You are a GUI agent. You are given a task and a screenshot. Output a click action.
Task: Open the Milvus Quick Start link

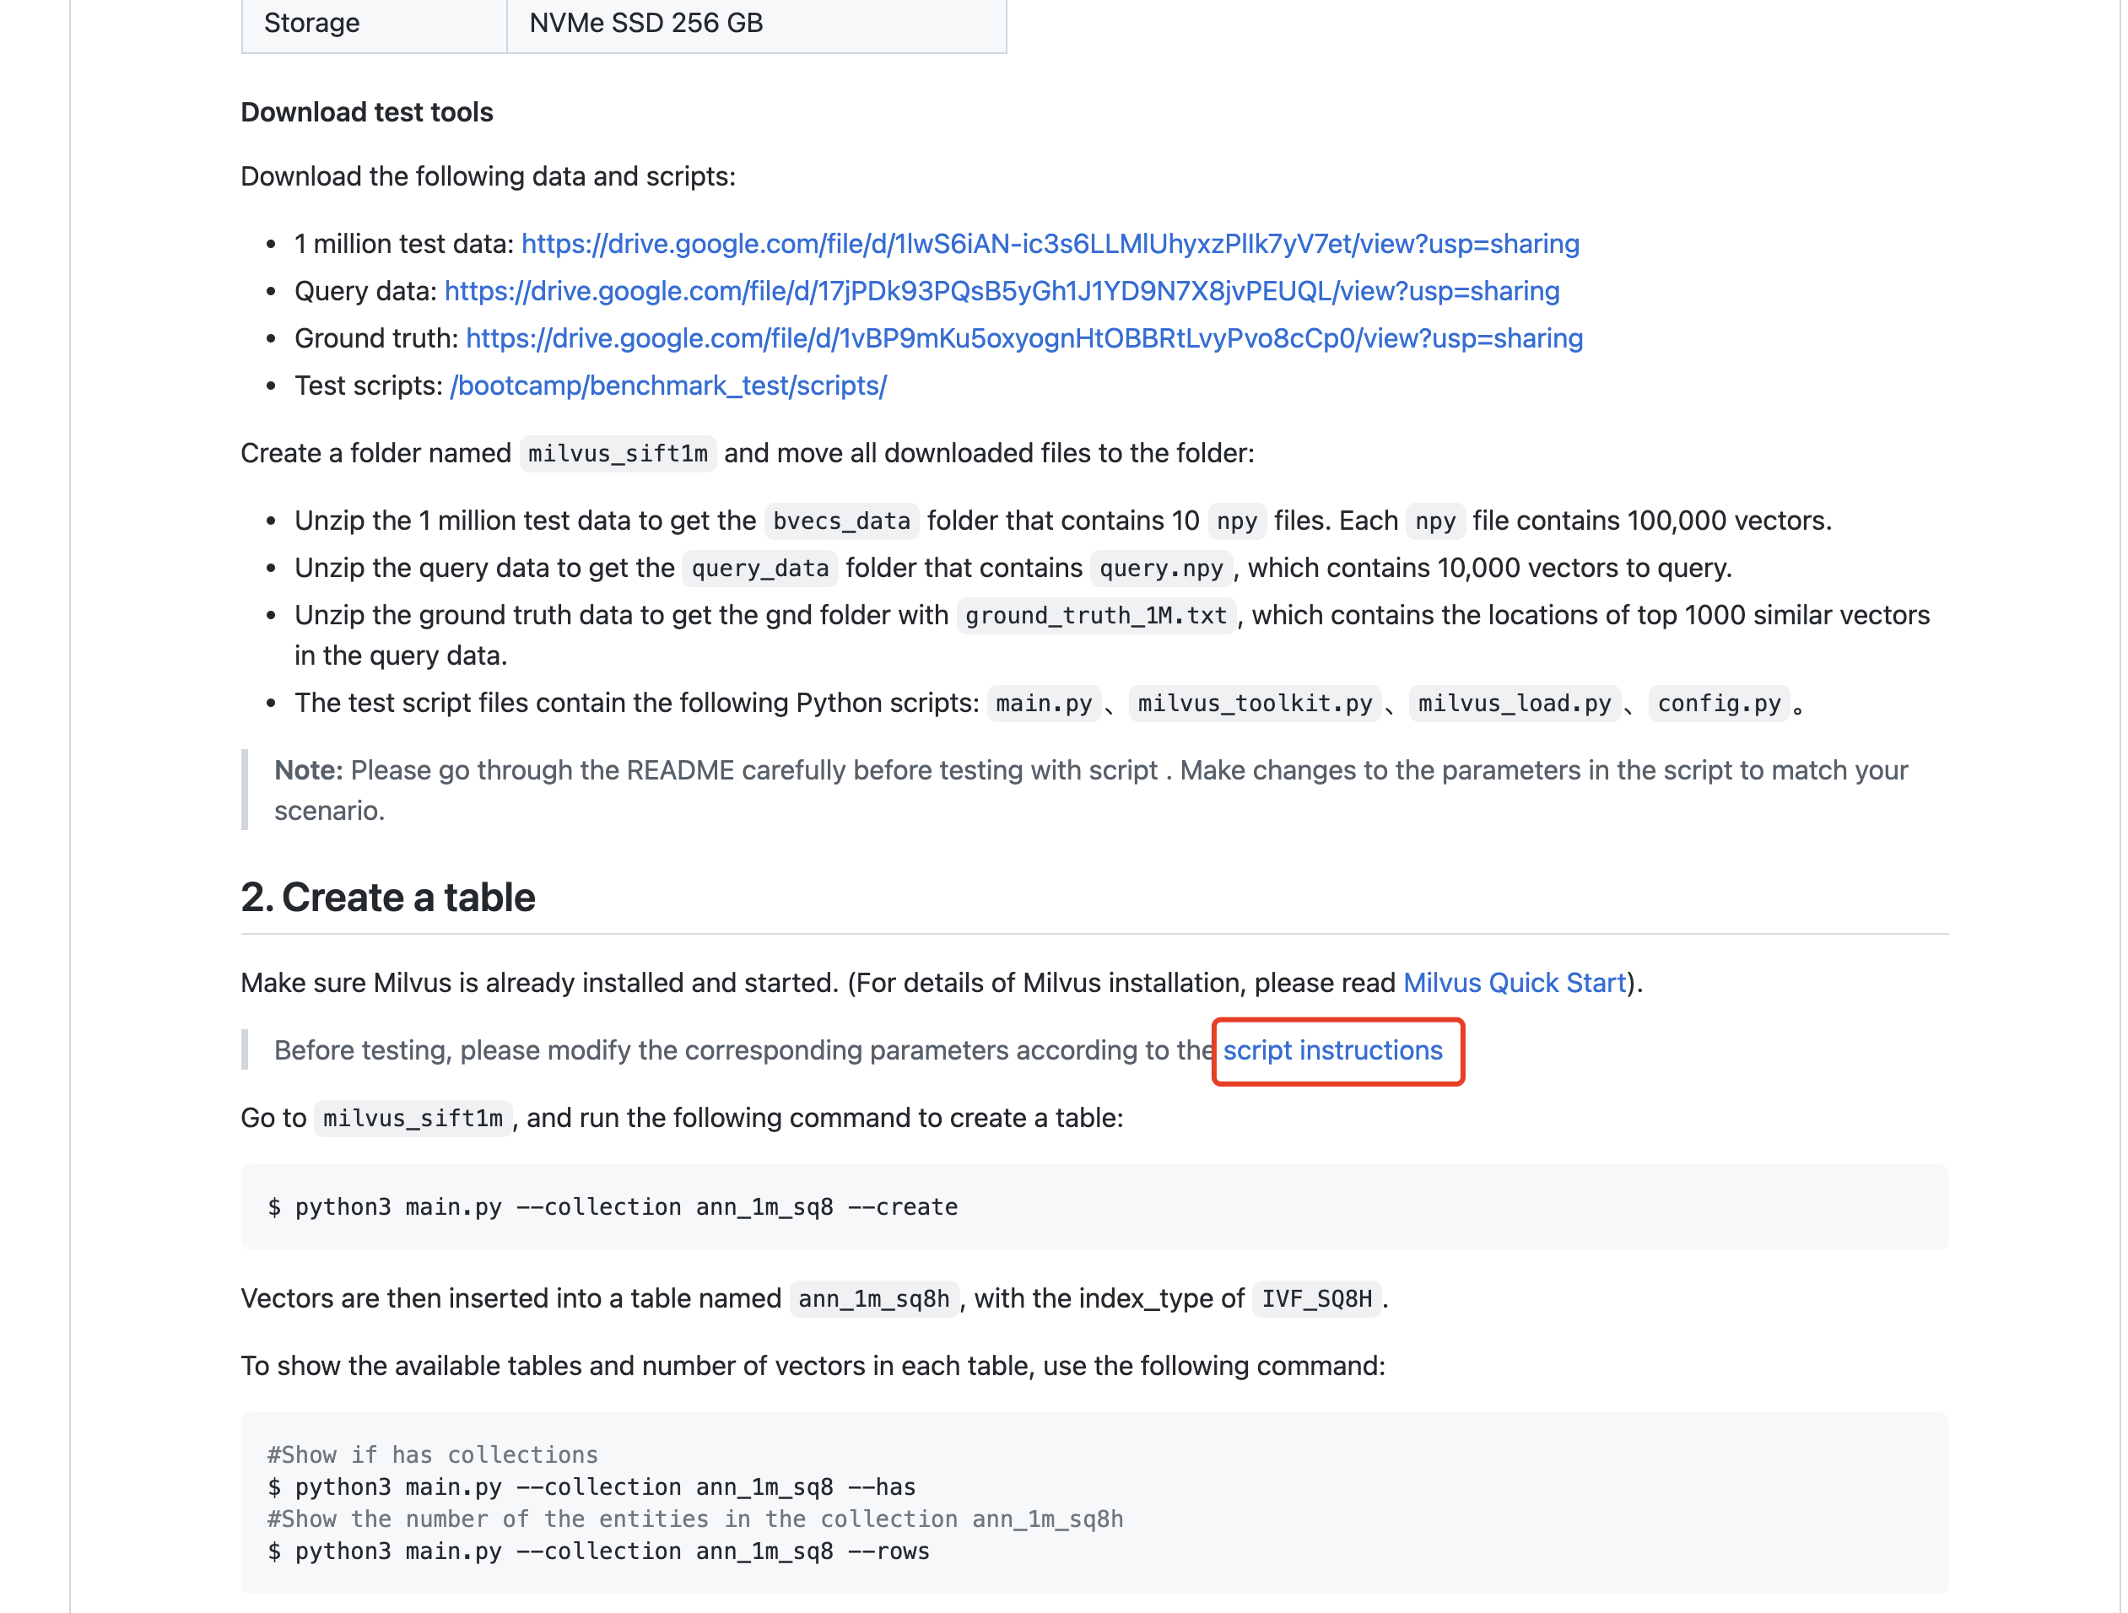pyautogui.click(x=1512, y=982)
